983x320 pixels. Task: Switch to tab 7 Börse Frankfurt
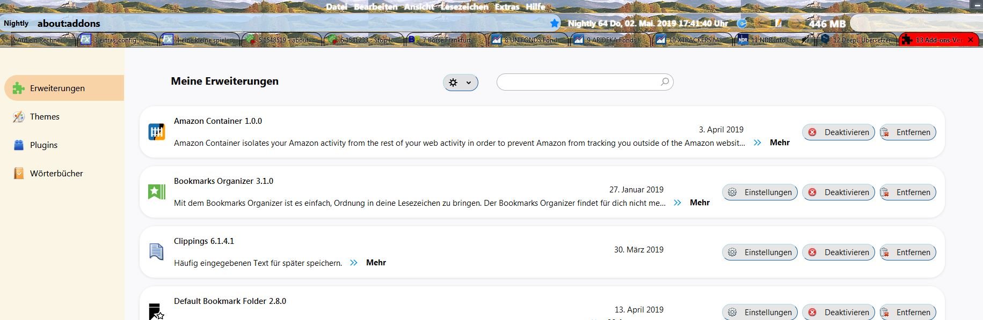pyautogui.click(x=445, y=40)
